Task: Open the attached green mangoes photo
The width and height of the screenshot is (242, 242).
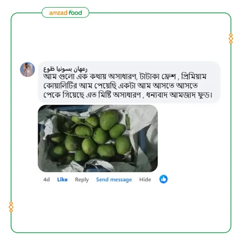Action: click(98, 139)
